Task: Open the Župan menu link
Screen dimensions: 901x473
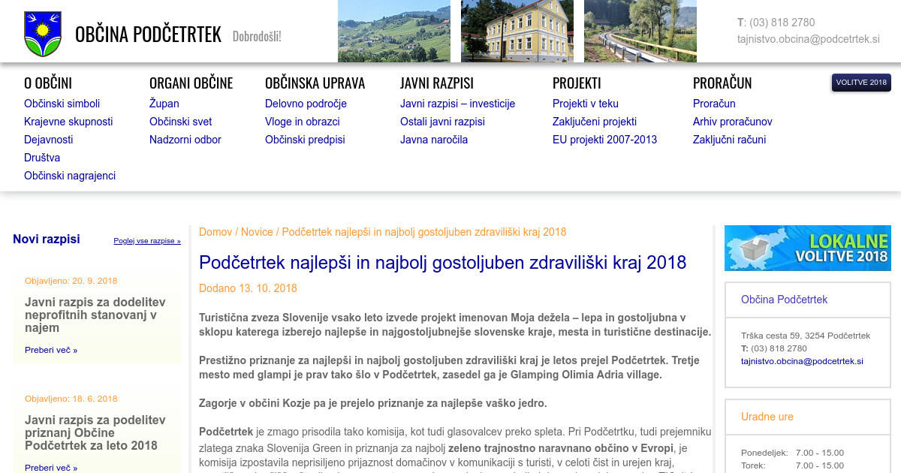Action: (x=164, y=104)
